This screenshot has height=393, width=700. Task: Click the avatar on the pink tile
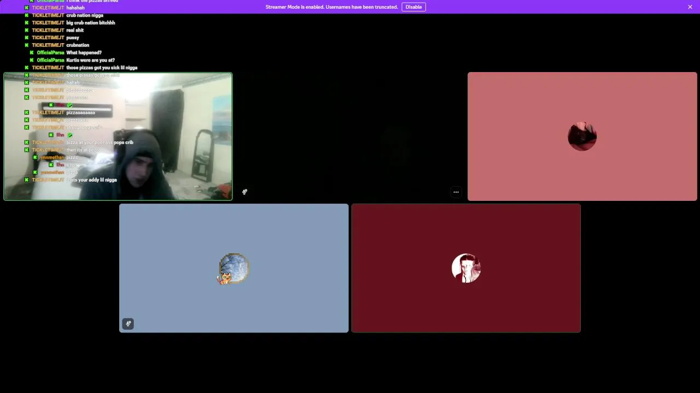[x=582, y=136]
